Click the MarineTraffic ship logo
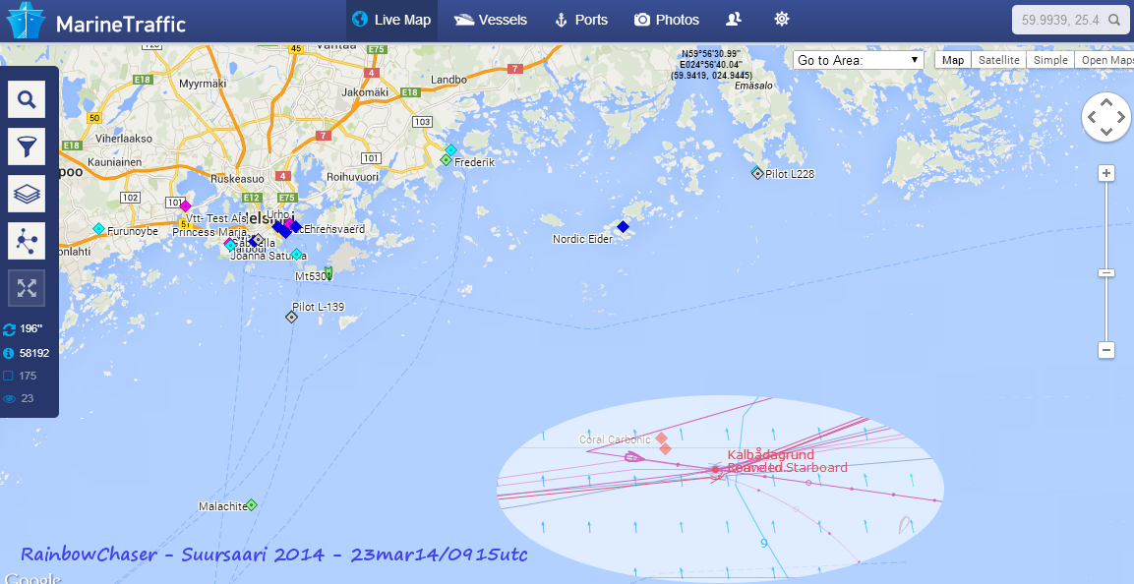The height and width of the screenshot is (584, 1134). click(x=26, y=21)
